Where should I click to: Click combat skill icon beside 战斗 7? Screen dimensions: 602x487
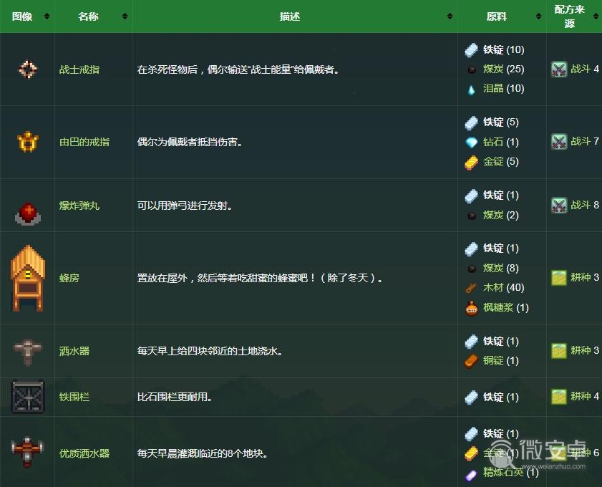point(559,141)
